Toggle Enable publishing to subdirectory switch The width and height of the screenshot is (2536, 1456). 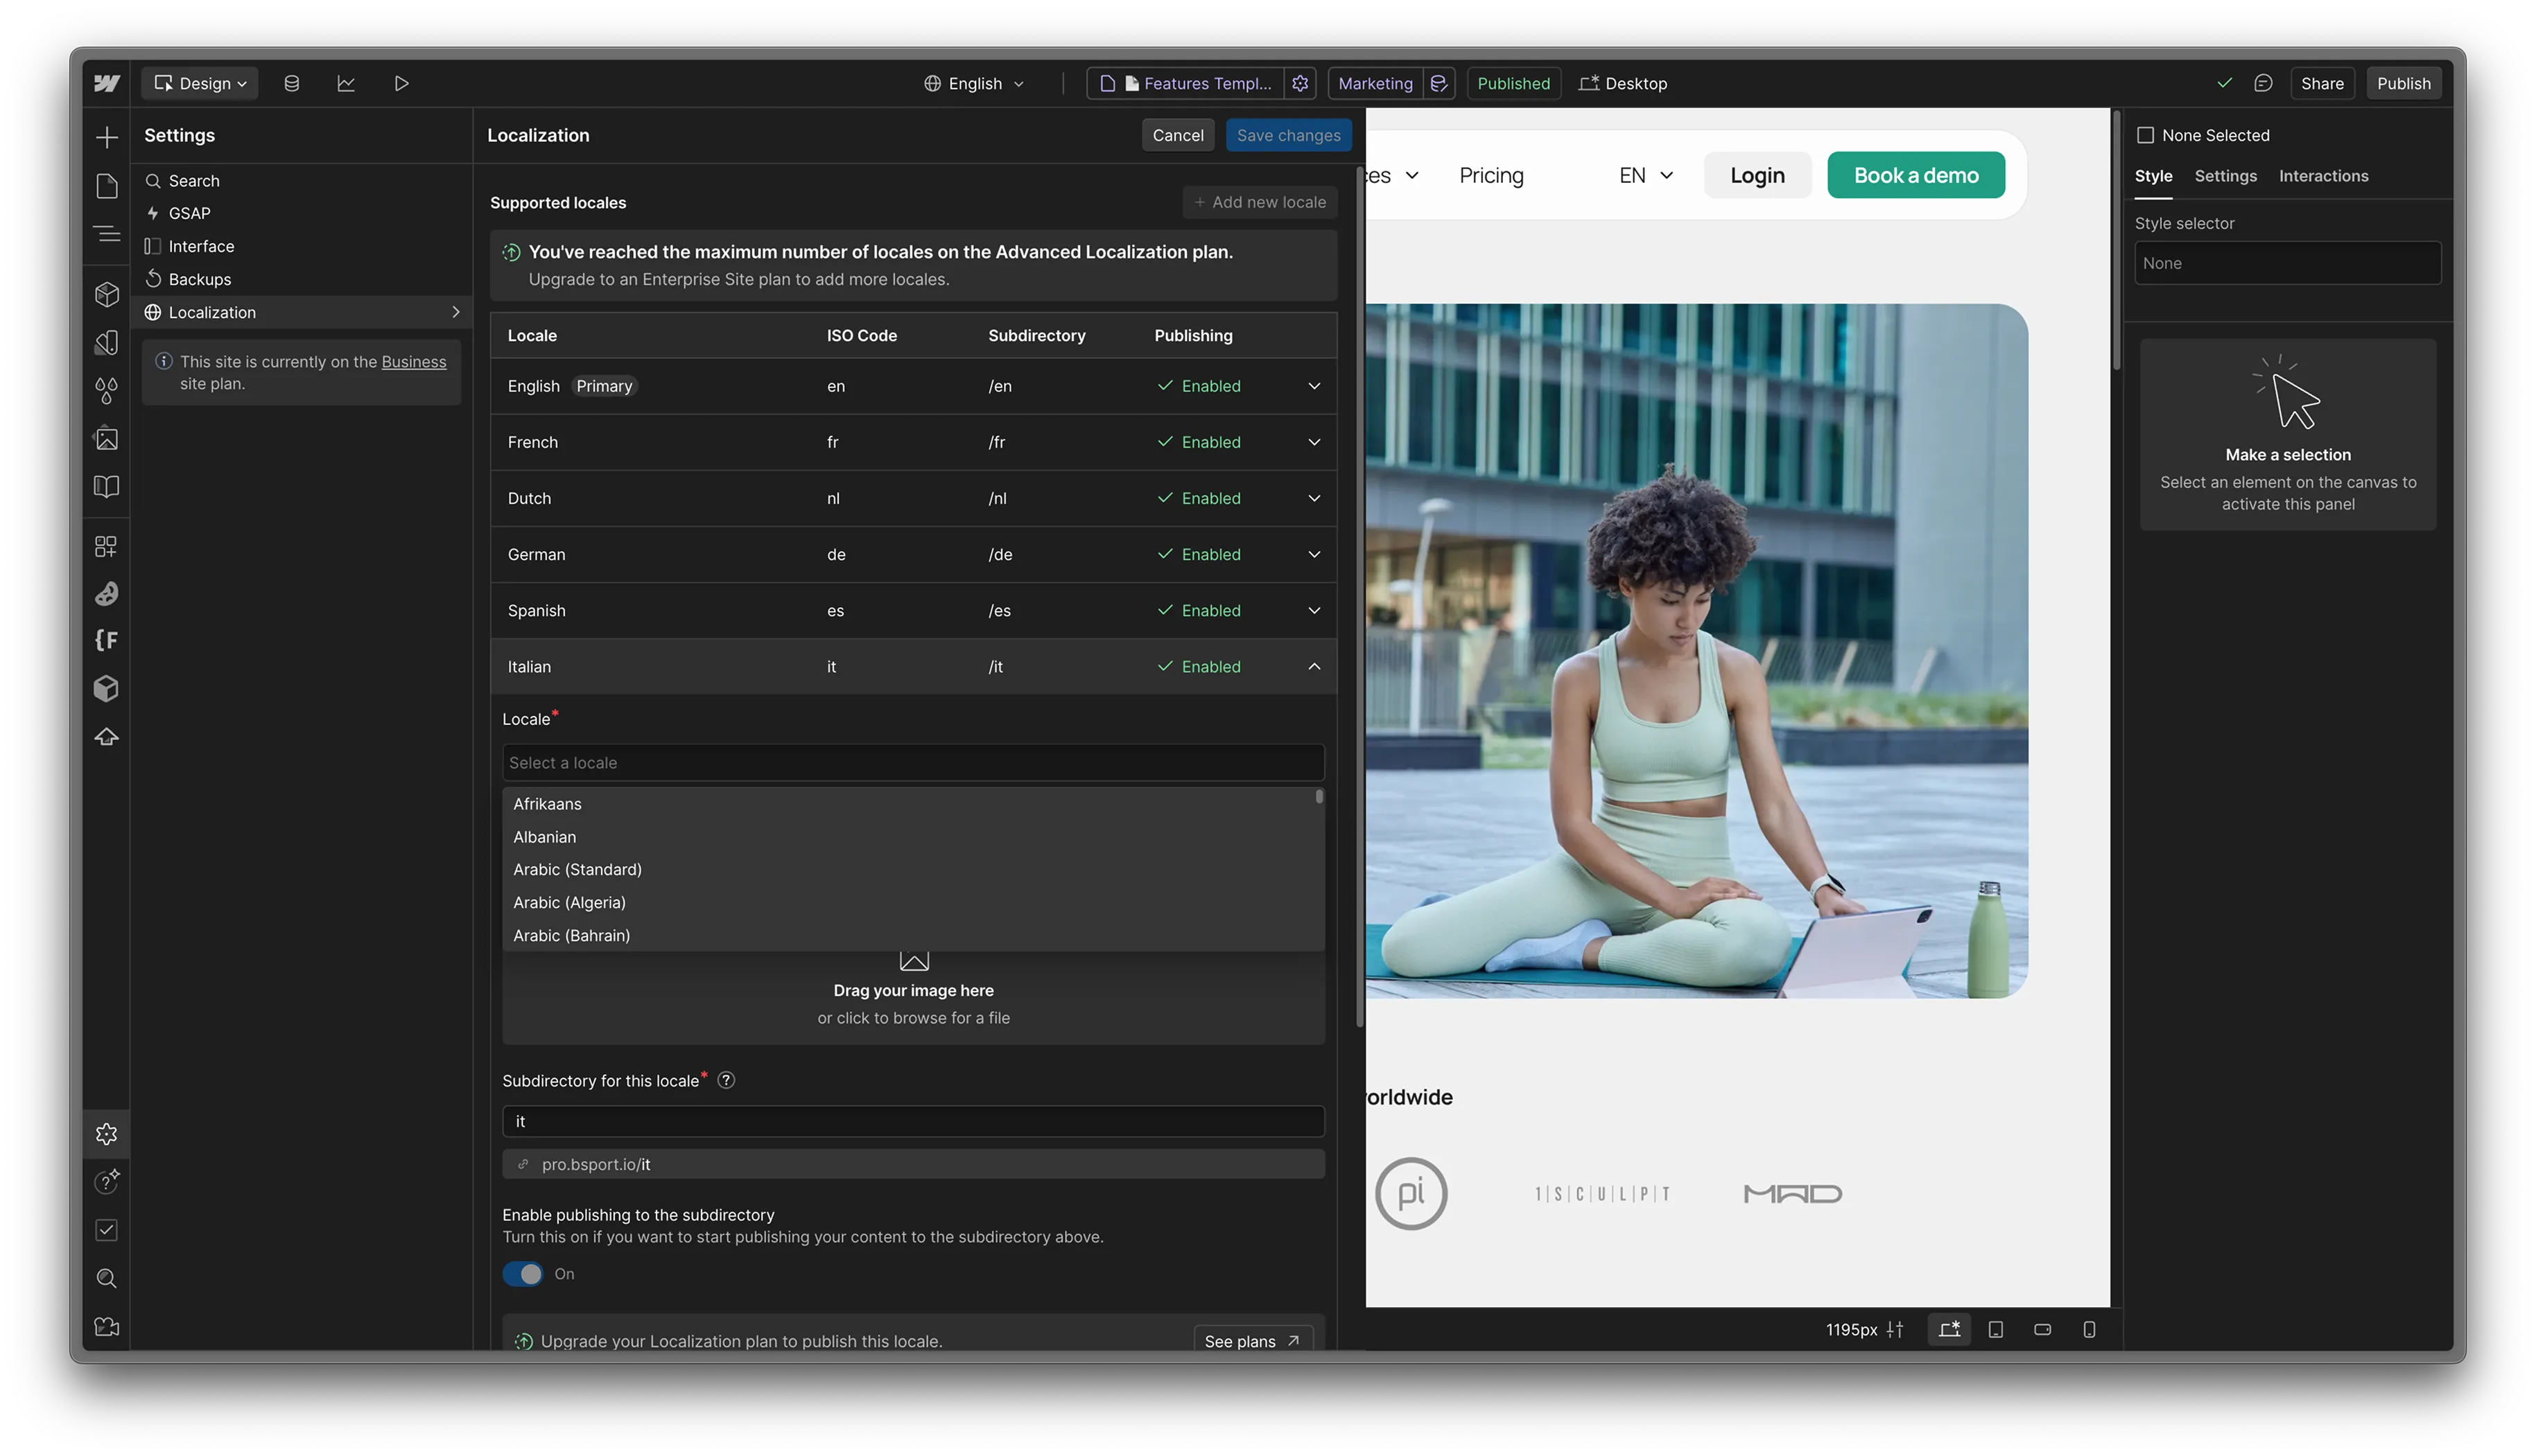[x=522, y=1273]
